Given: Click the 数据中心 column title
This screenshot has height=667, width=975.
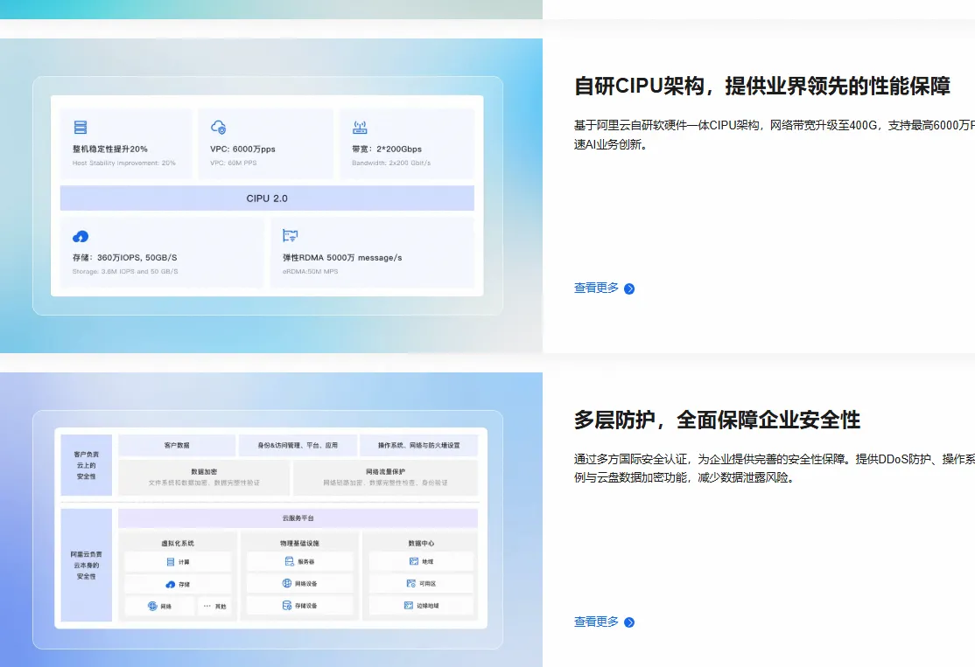Looking at the screenshot, I should pos(421,544).
